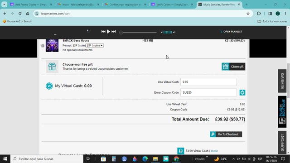290x163 pixels.
Task: Open Windows Task View
Action: pyautogui.click(x=88, y=159)
